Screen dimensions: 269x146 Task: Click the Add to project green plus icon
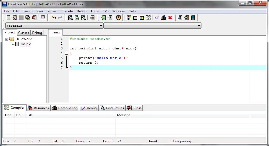click(103, 18)
